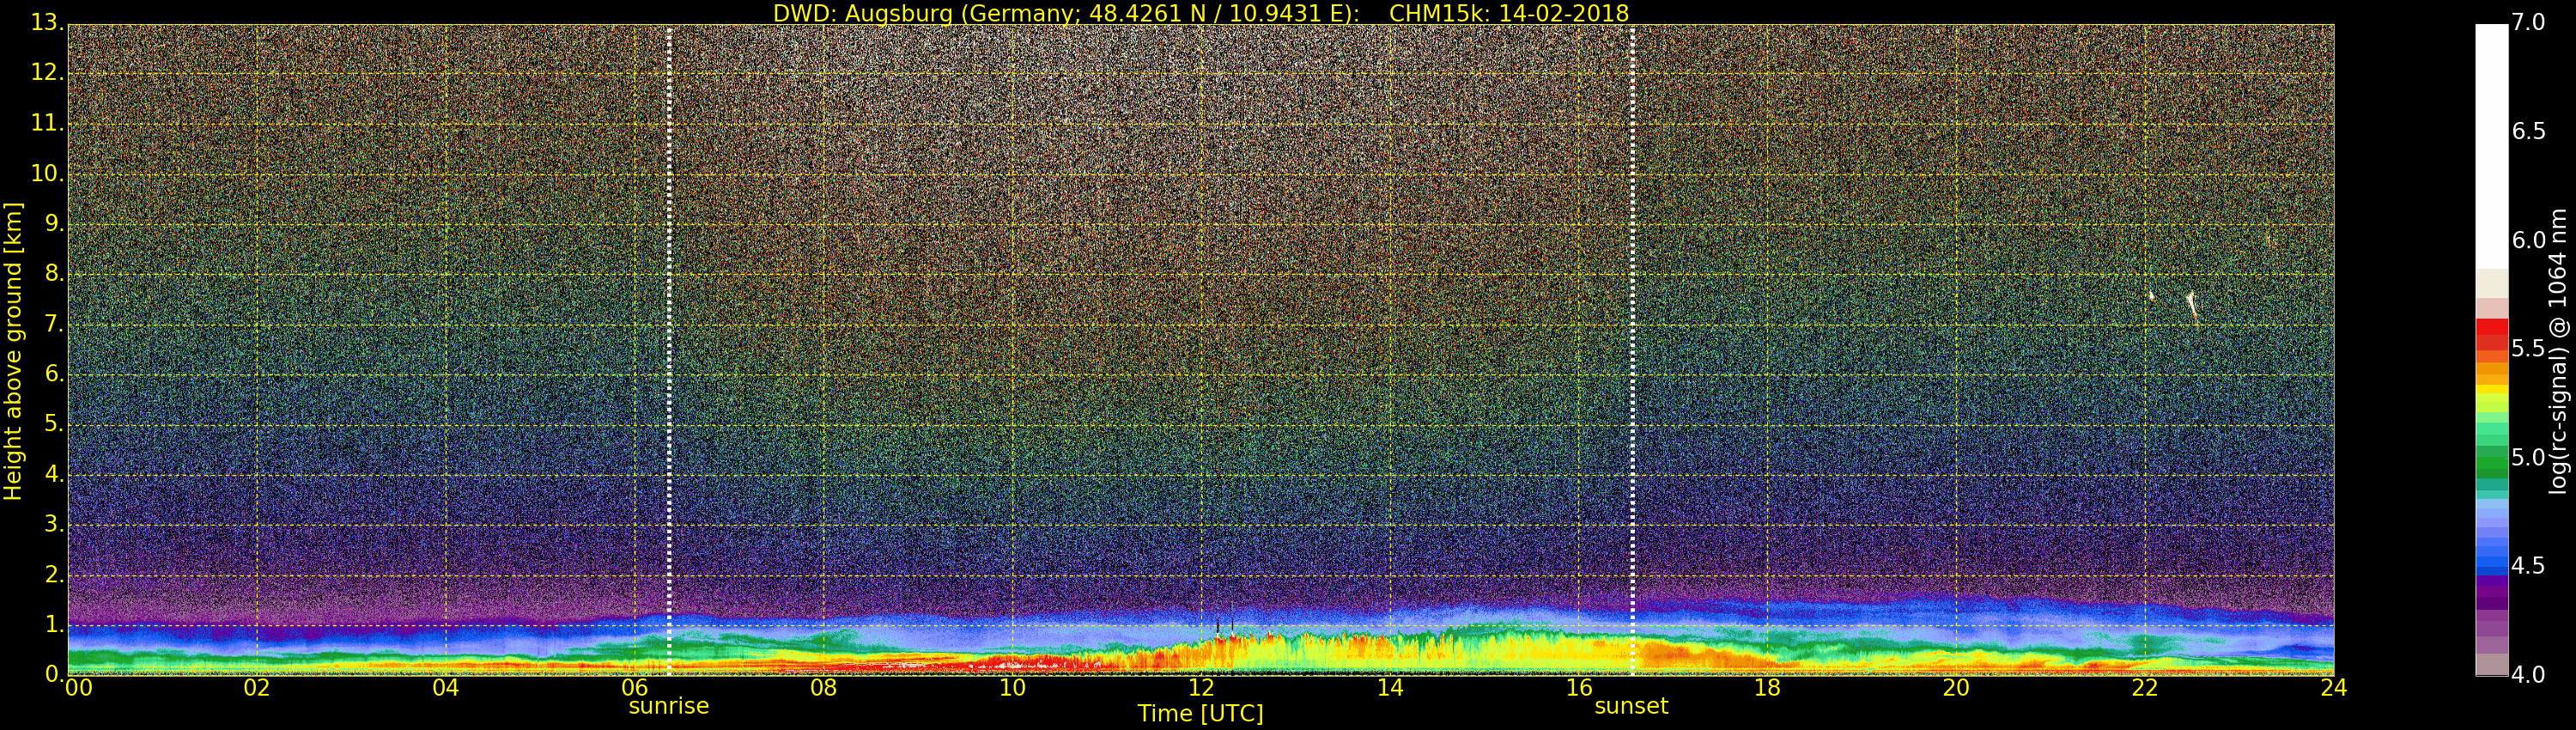The width and height of the screenshot is (2576, 730).
Task: Click the height axis tick label "11."
Action: tap(47, 123)
